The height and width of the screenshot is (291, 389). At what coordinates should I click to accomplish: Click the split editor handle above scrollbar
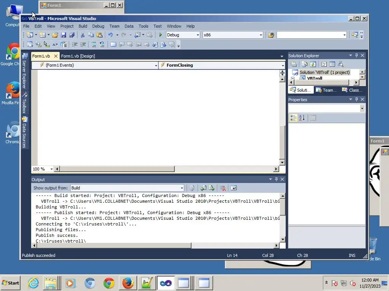pyautogui.click(x=282, y=73)
